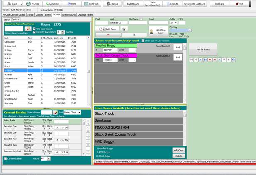This screenshot has width=256, height=175.
Task: Toggle Recently Raced Here checkbox
Action: click(34, 32)
